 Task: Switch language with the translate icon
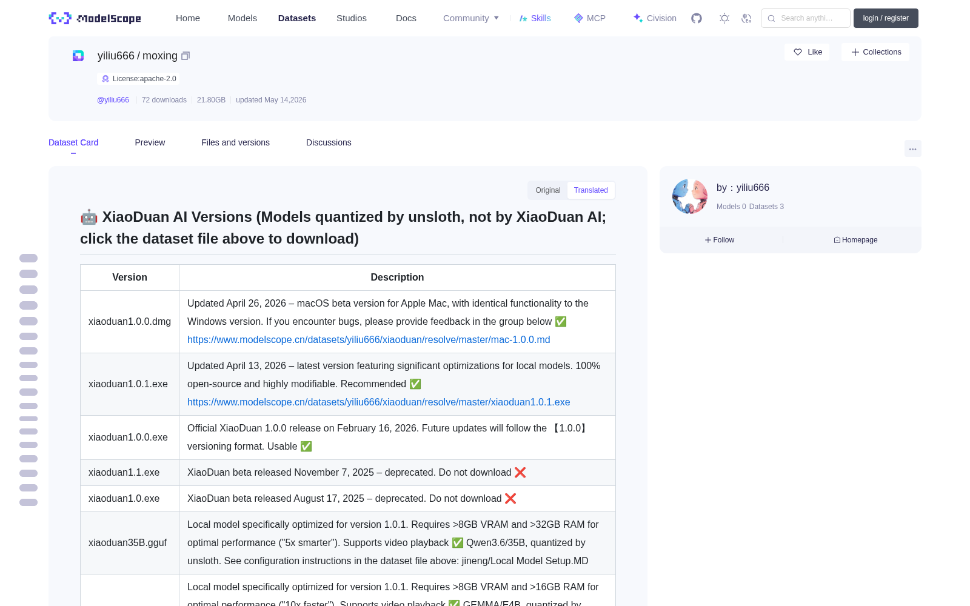coord(746,18)
